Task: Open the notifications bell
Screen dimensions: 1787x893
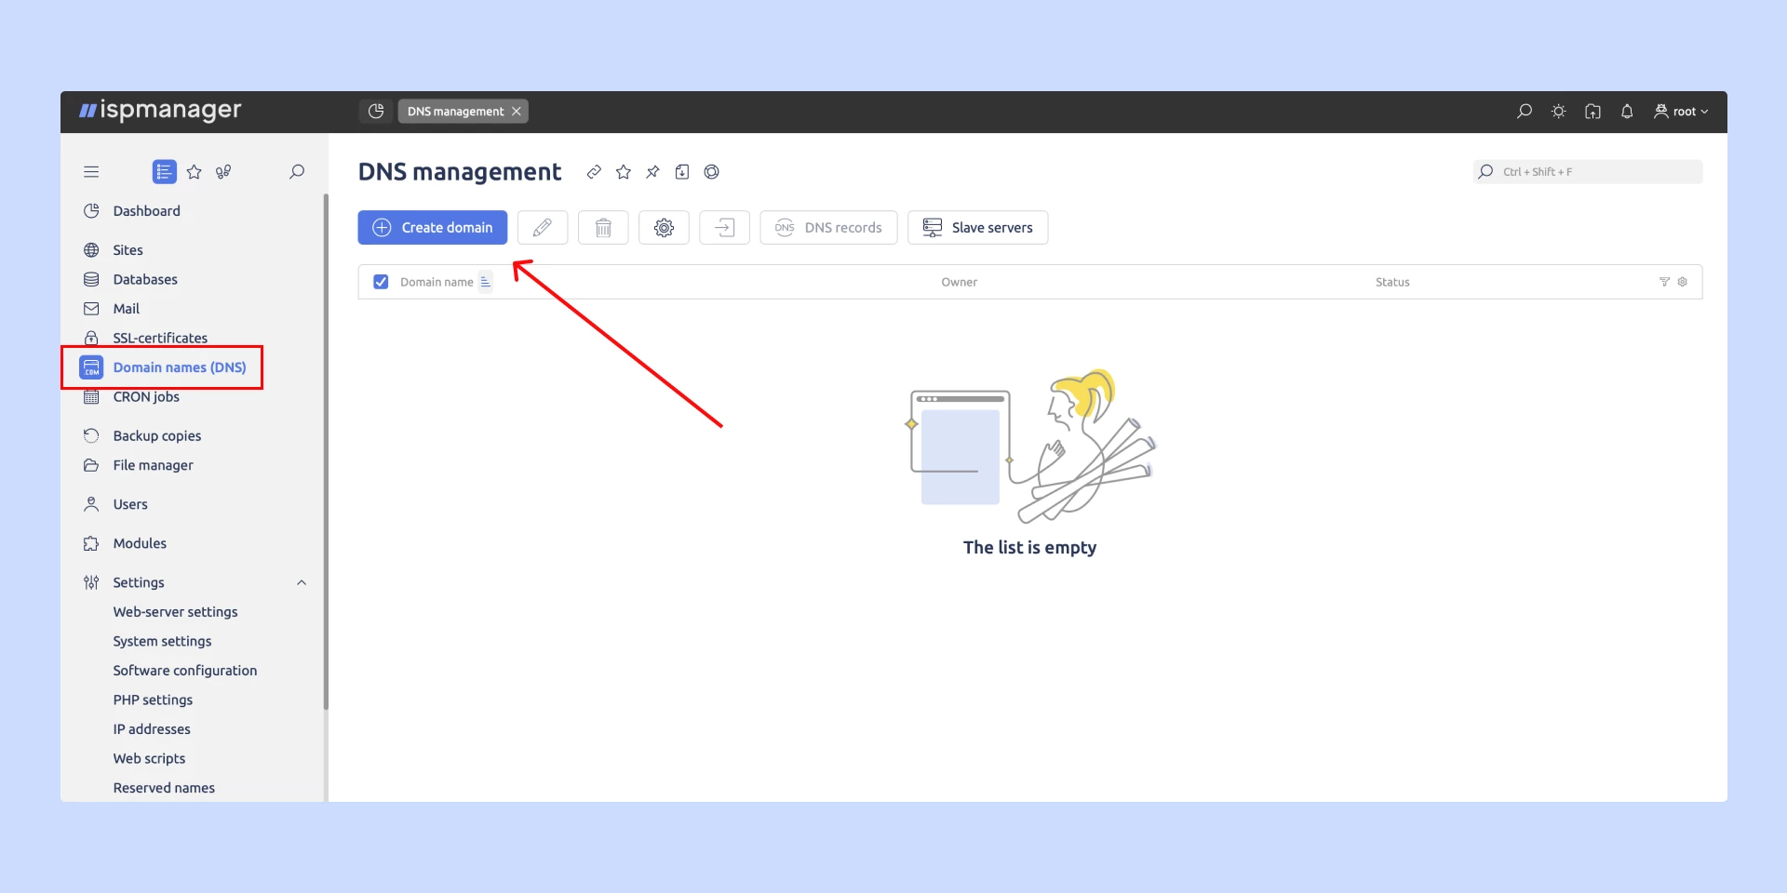Action: (1627, 112)
